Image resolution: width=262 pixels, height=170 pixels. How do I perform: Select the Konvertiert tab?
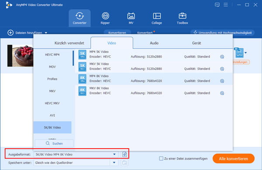pyautogui.click(x=145, y=33)
